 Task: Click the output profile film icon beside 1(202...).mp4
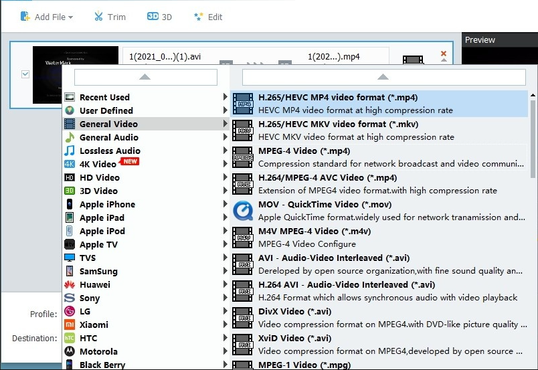413,60
